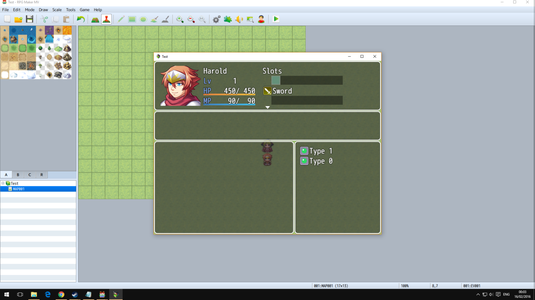Zoom out of the map

pos(191,19)
